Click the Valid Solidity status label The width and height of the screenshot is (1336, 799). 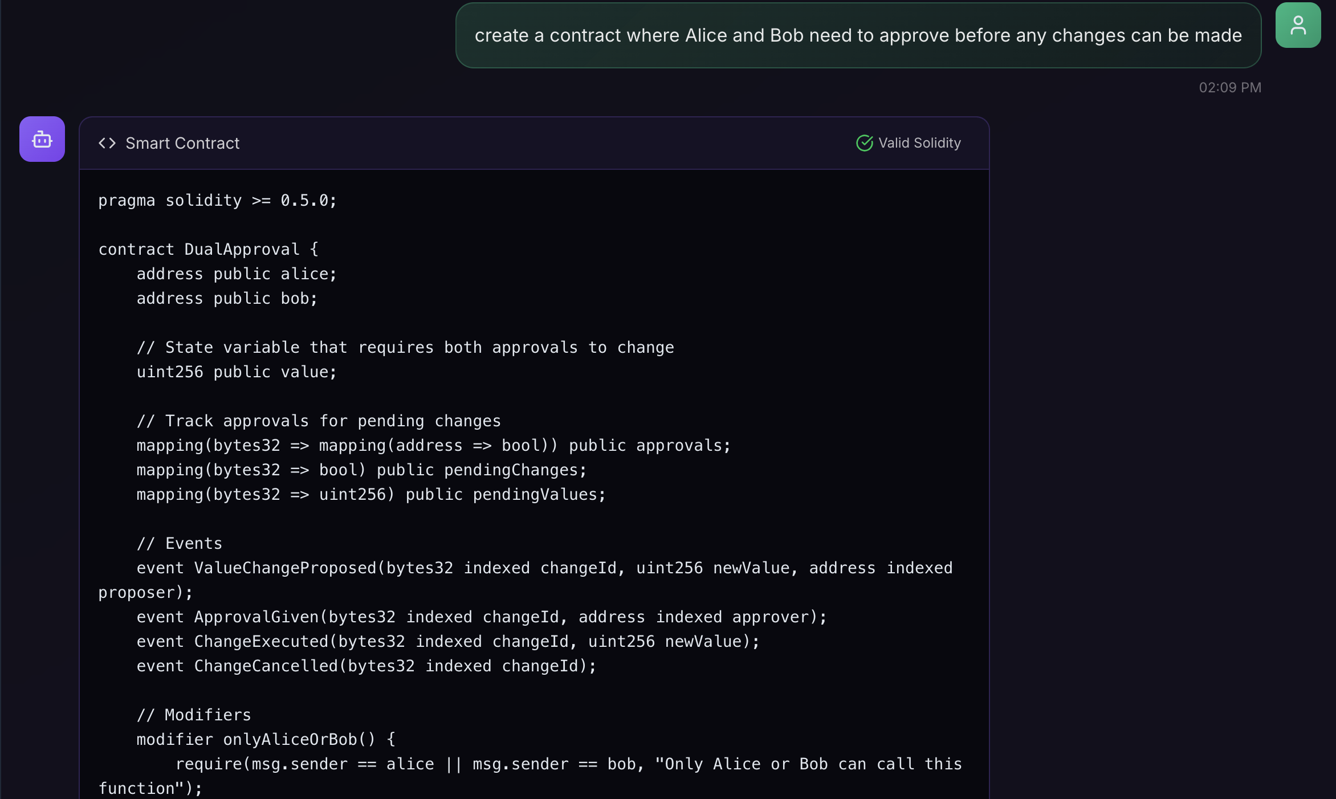[919, 143]
